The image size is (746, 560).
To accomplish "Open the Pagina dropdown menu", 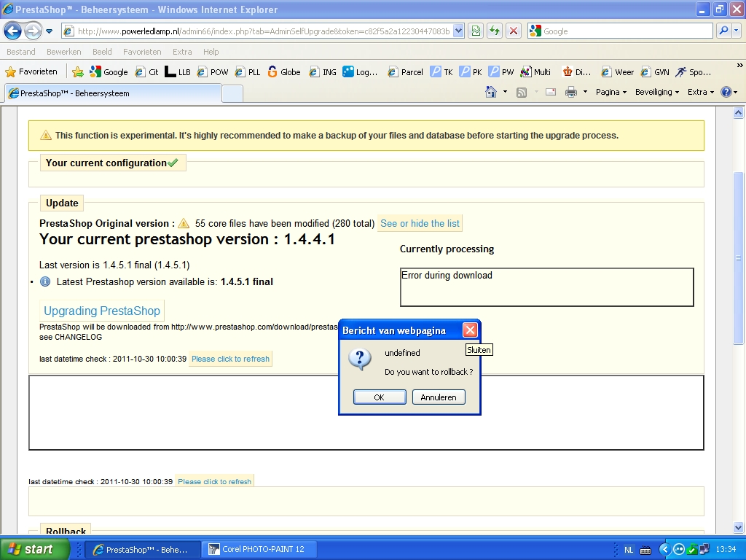I will tap(611, 92).
